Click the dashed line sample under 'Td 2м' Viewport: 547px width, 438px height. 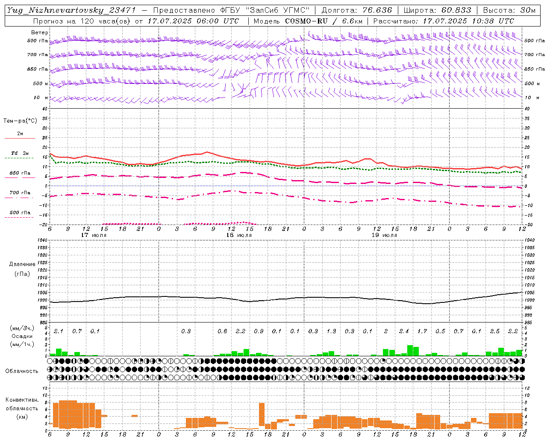(20, 158)
